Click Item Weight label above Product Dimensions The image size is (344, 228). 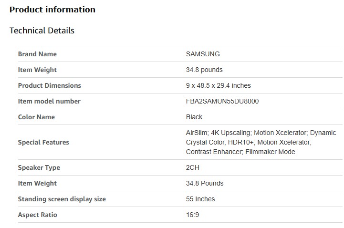point(37,70)
